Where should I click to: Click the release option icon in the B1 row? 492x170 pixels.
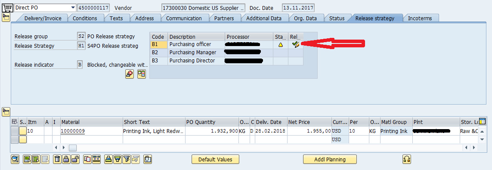tap(296, 44)
